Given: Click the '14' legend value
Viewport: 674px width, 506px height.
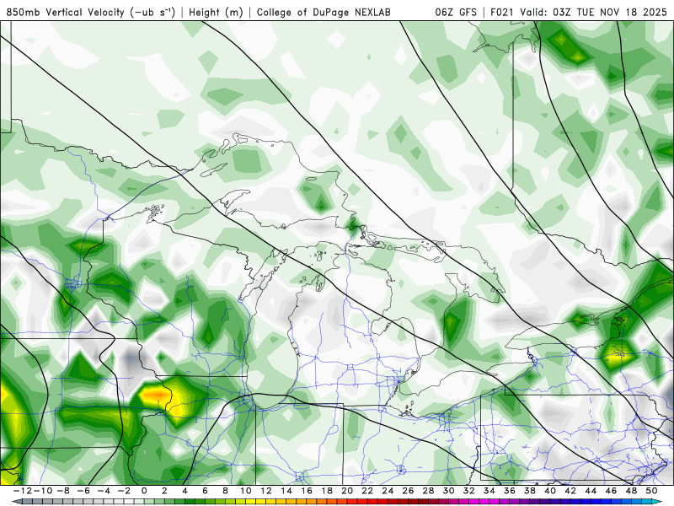Looking at the screenshot, I should click(x=286, y=491).
